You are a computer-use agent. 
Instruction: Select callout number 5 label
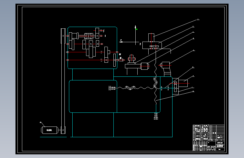tap(194, 50)
